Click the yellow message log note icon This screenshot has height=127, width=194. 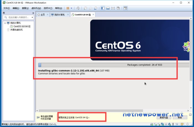(182, 124)
